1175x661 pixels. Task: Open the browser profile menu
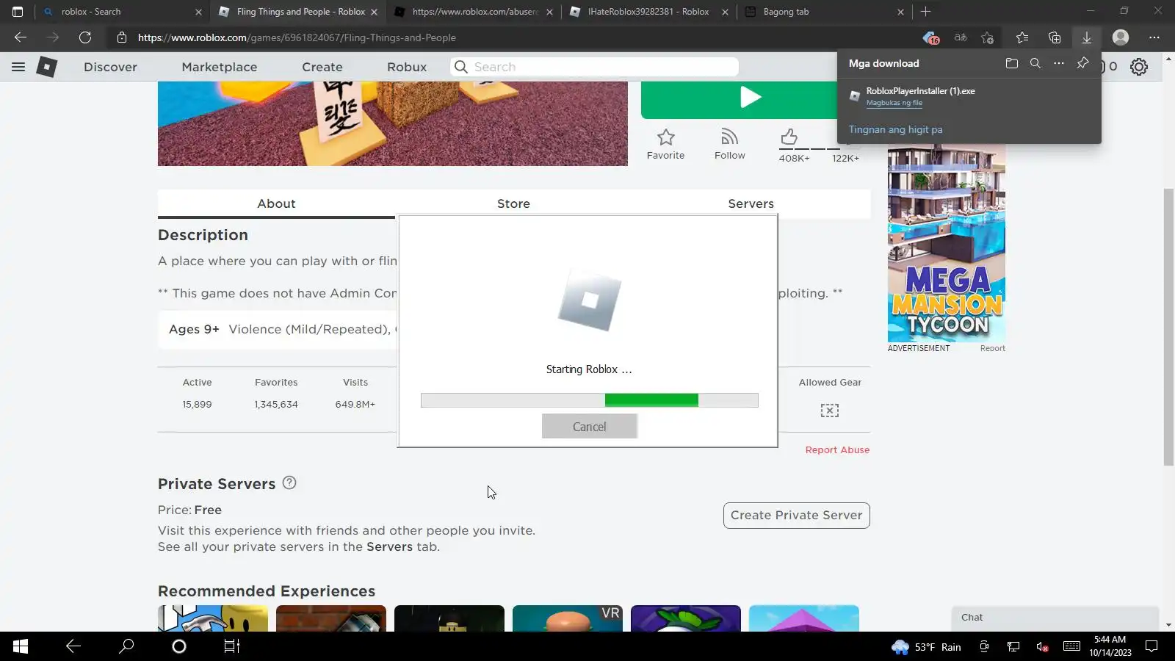click(1121, 37)
